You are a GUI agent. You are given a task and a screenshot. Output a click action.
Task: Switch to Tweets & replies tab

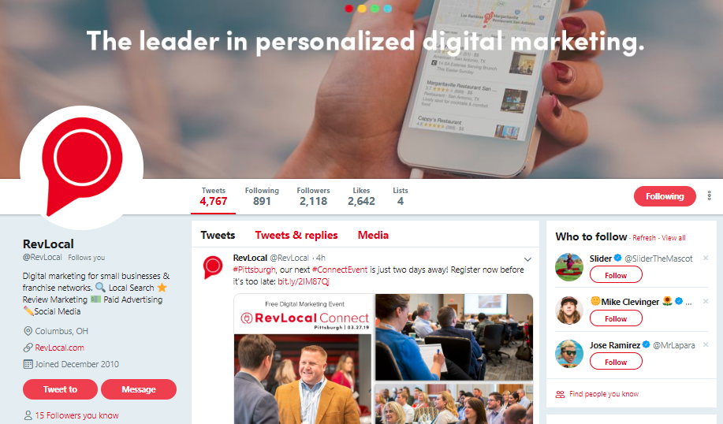coord(296,235)
